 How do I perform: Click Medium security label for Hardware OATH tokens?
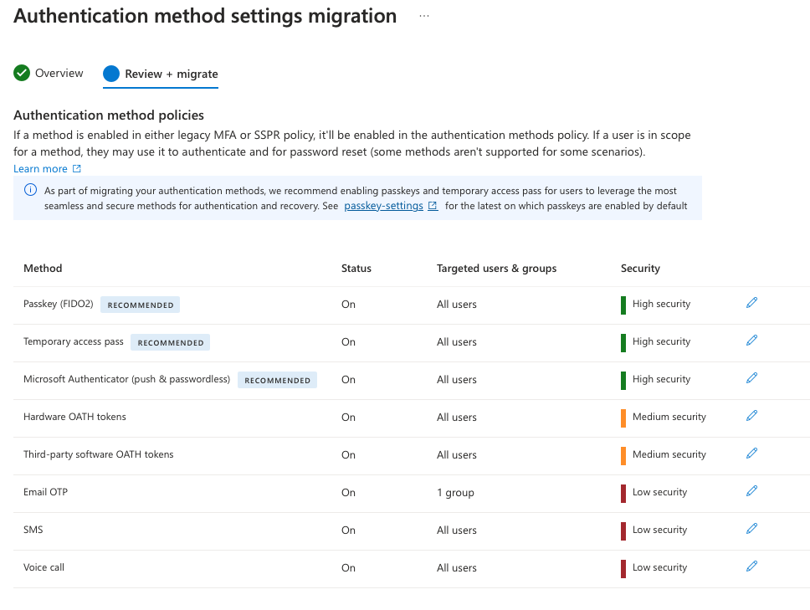tap(669, 417)
